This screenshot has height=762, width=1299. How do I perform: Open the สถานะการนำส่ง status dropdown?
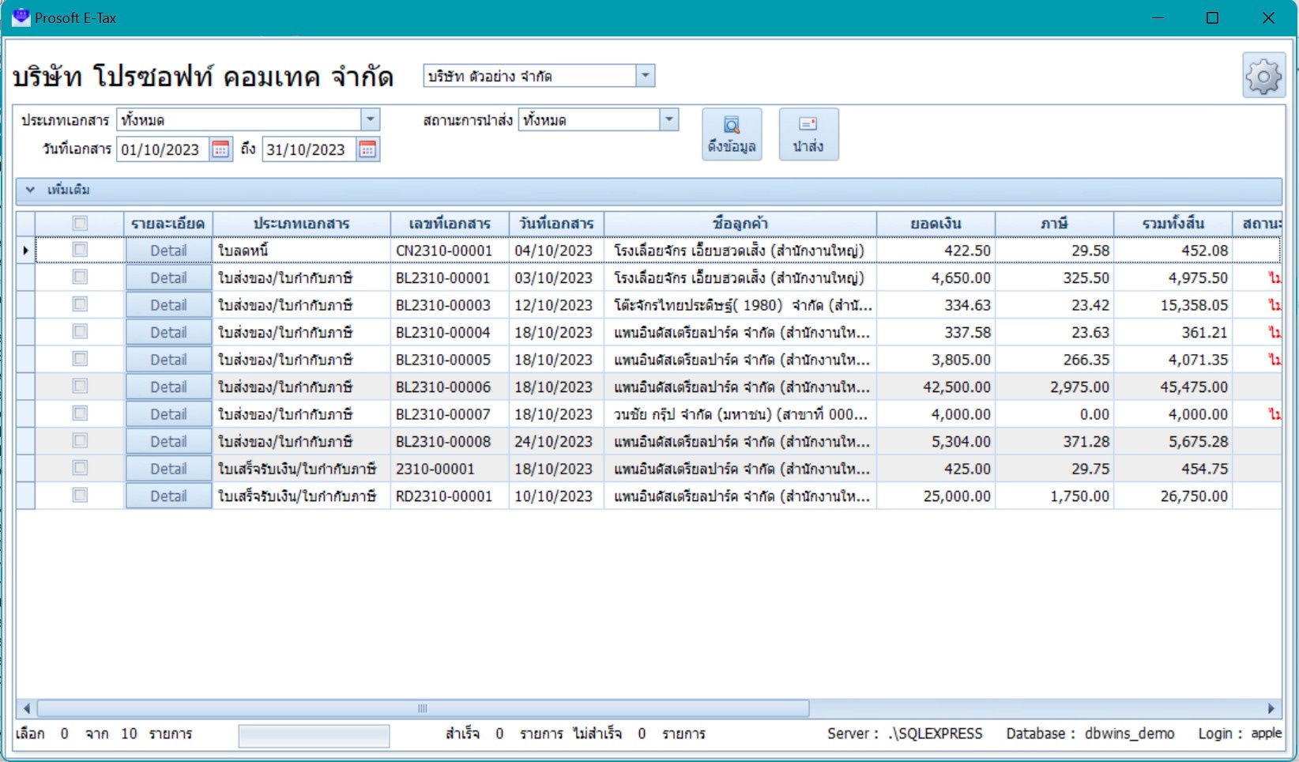point(668,120)
